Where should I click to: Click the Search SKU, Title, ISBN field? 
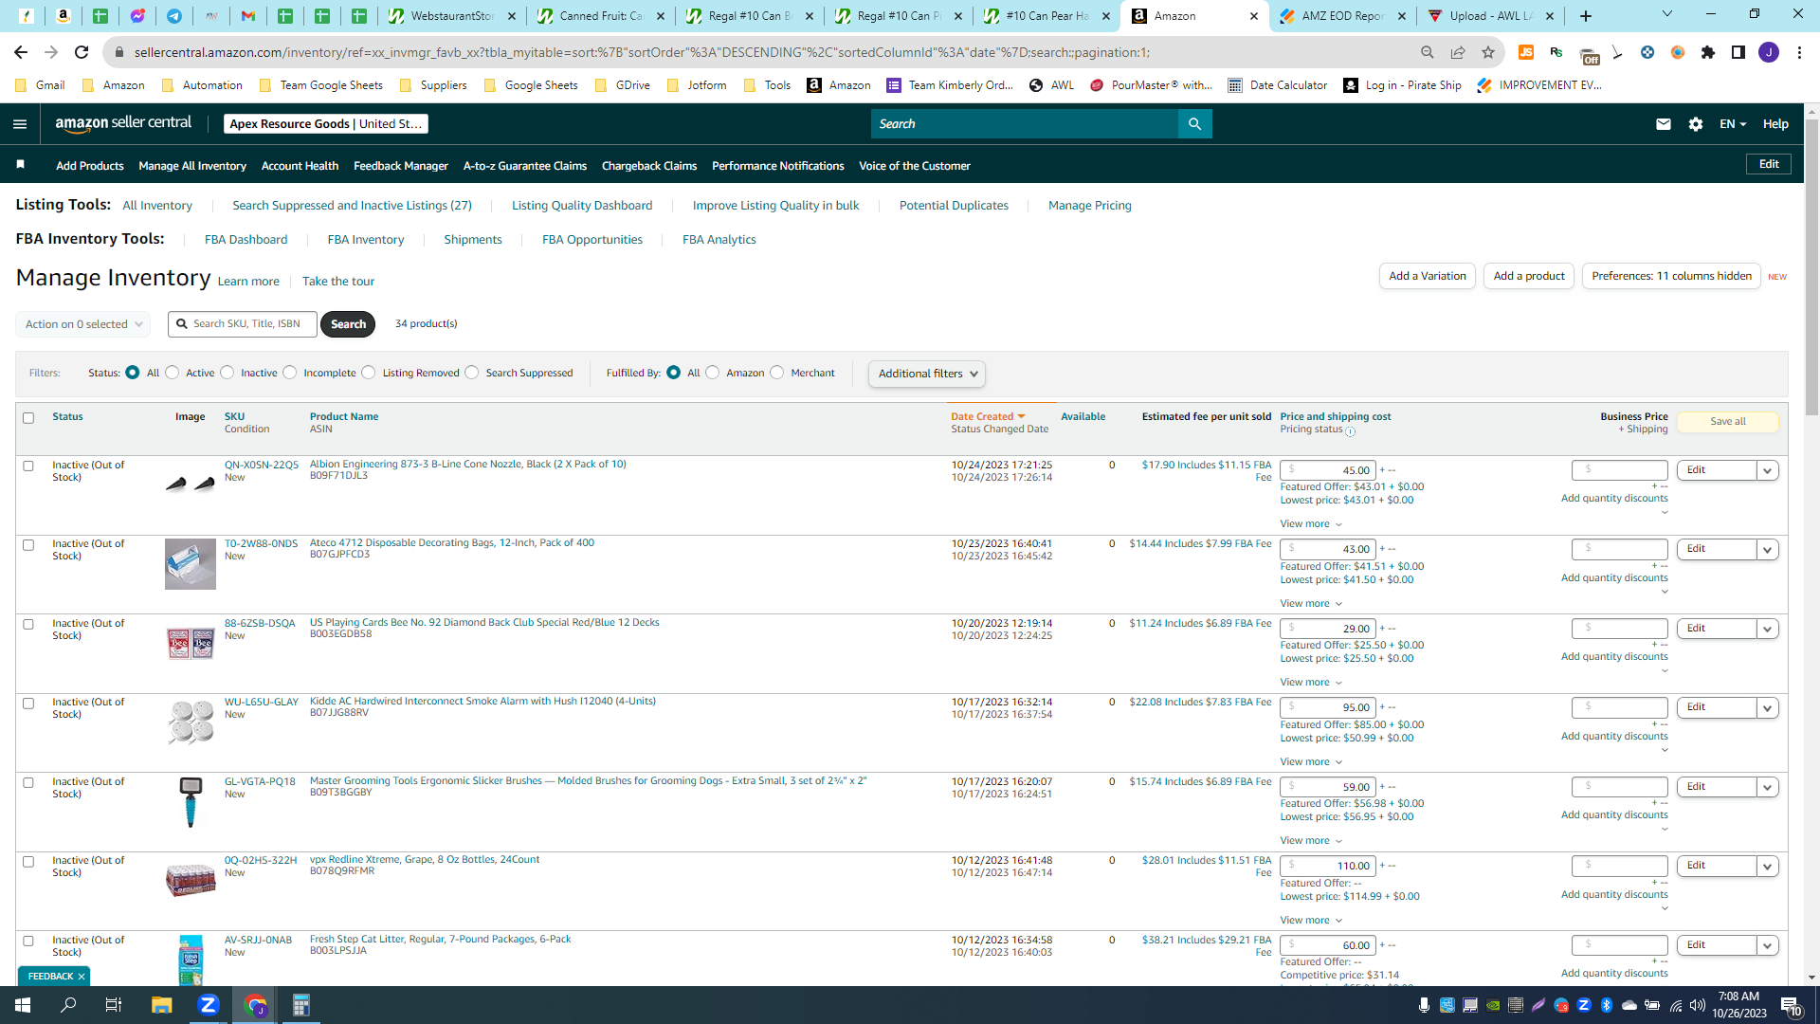[x=243, y=324]
